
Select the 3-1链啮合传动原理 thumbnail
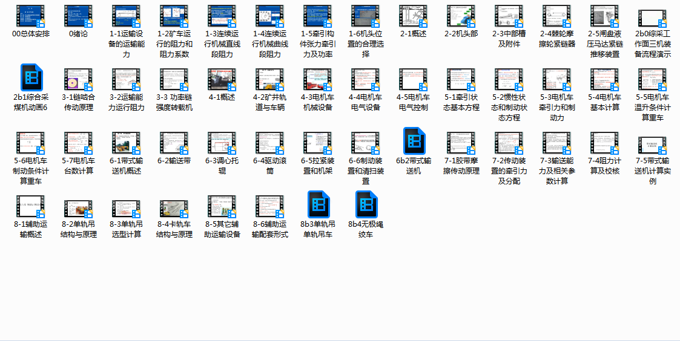(x=78, y=79)
